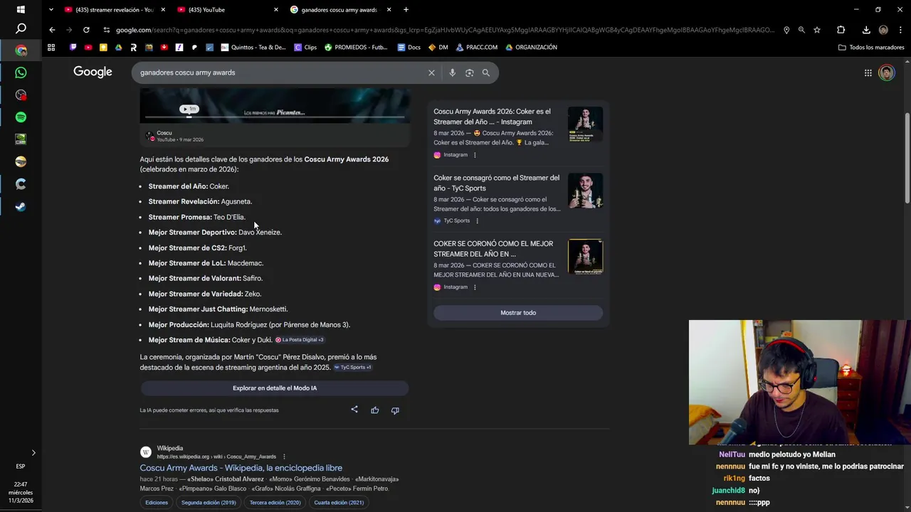This screenshot has height=512, width=911.
Task: Open Steam from the taskbar
Action: click(x=21, y=206)
